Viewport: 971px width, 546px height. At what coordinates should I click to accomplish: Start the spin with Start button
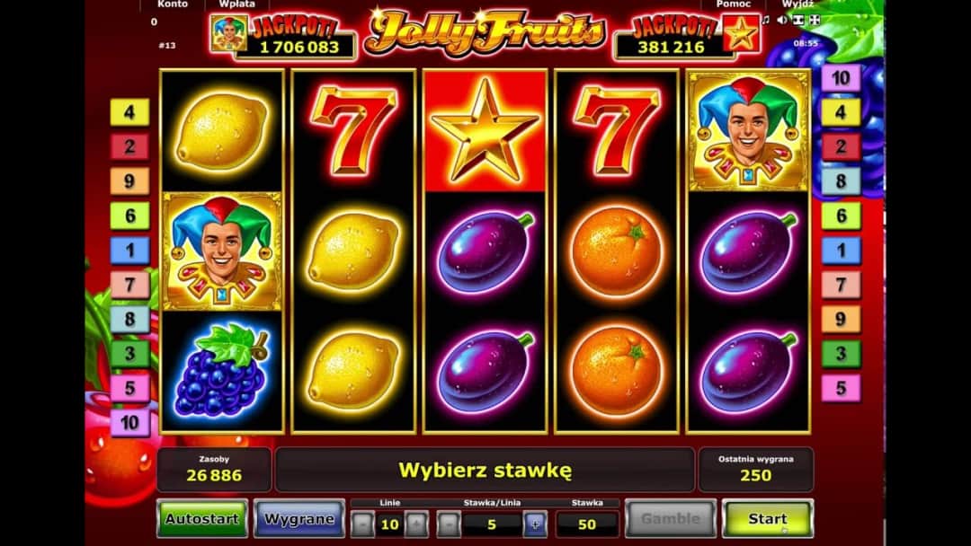click(767, 519)
